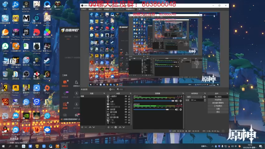The height and width of the screenshot is (149, 265).
Task: Open Task View on the taskbar
Action: (x=17, y=146)
